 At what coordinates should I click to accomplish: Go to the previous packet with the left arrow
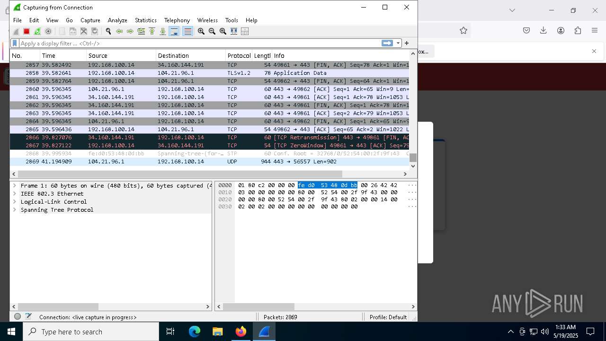click(119, 31)
